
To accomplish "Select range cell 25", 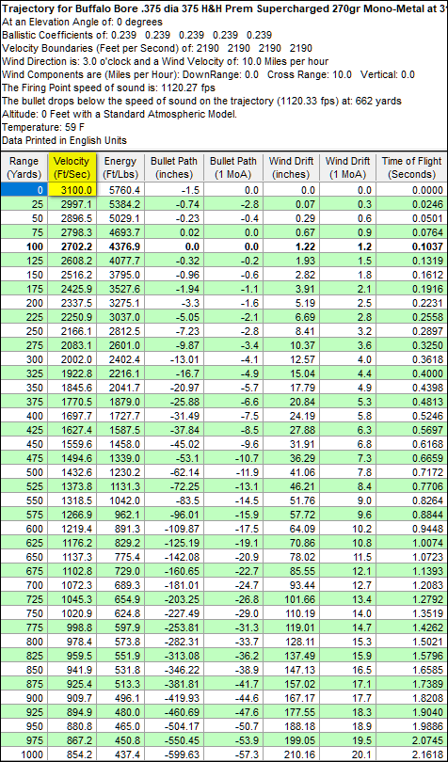I will click(x=24, y=204).
